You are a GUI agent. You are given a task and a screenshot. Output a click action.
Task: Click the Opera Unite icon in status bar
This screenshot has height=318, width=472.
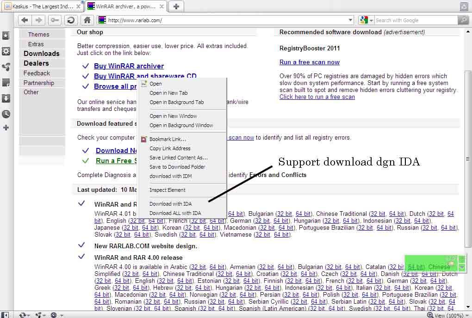point(38,315)
